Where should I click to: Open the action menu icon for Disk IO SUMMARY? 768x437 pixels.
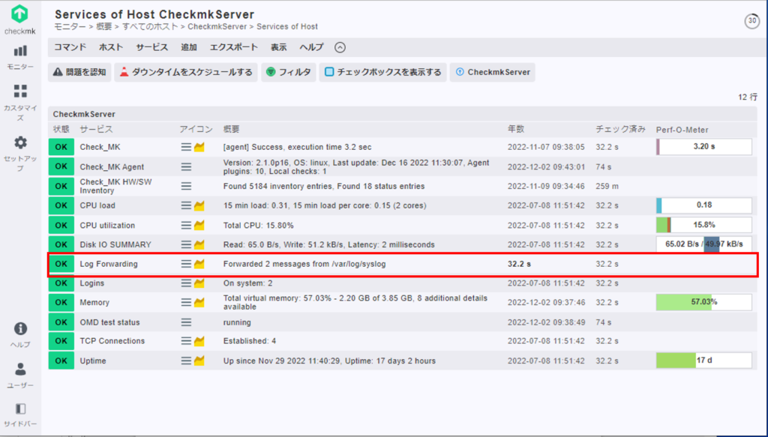(186, 244)
